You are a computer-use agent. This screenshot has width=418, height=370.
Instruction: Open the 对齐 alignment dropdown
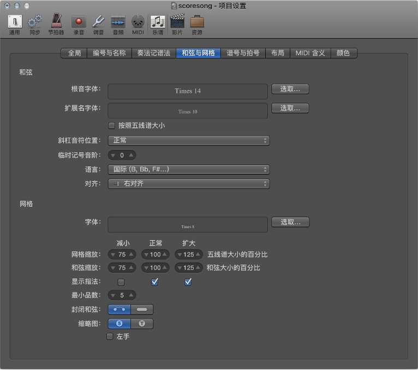click(188, 184)
